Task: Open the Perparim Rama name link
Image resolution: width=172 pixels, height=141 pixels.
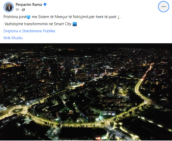Action: 29,5
